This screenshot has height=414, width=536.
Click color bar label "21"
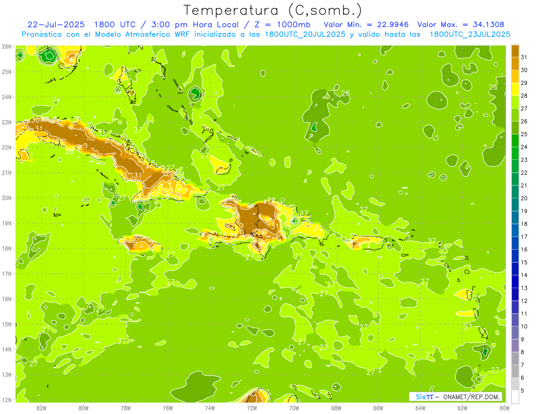pyautogui.click(x=524, y=185)
